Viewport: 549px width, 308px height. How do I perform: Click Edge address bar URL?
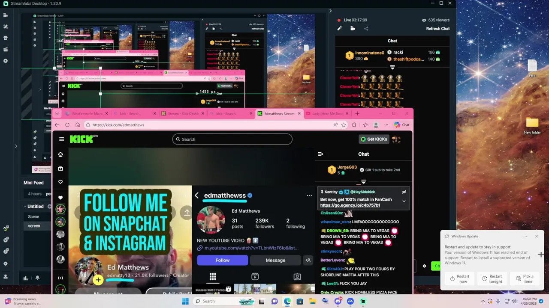(x=118, y=125)
